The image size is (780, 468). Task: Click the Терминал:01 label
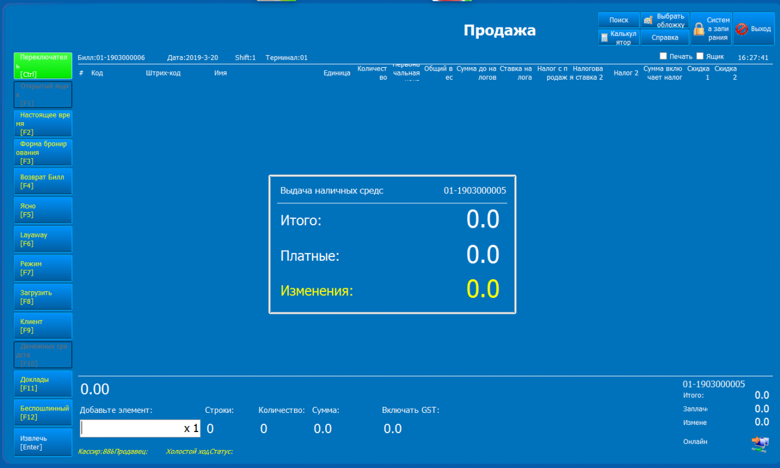click(287, 58)
